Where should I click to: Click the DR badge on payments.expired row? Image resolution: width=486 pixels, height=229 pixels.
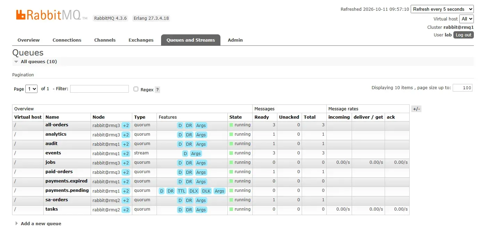click(189, 181)
